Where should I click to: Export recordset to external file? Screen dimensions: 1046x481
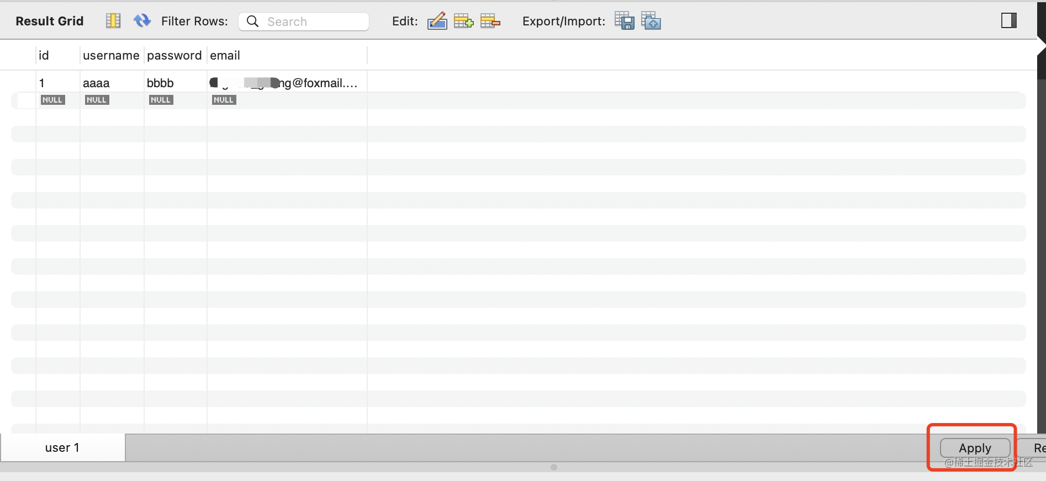625,21
